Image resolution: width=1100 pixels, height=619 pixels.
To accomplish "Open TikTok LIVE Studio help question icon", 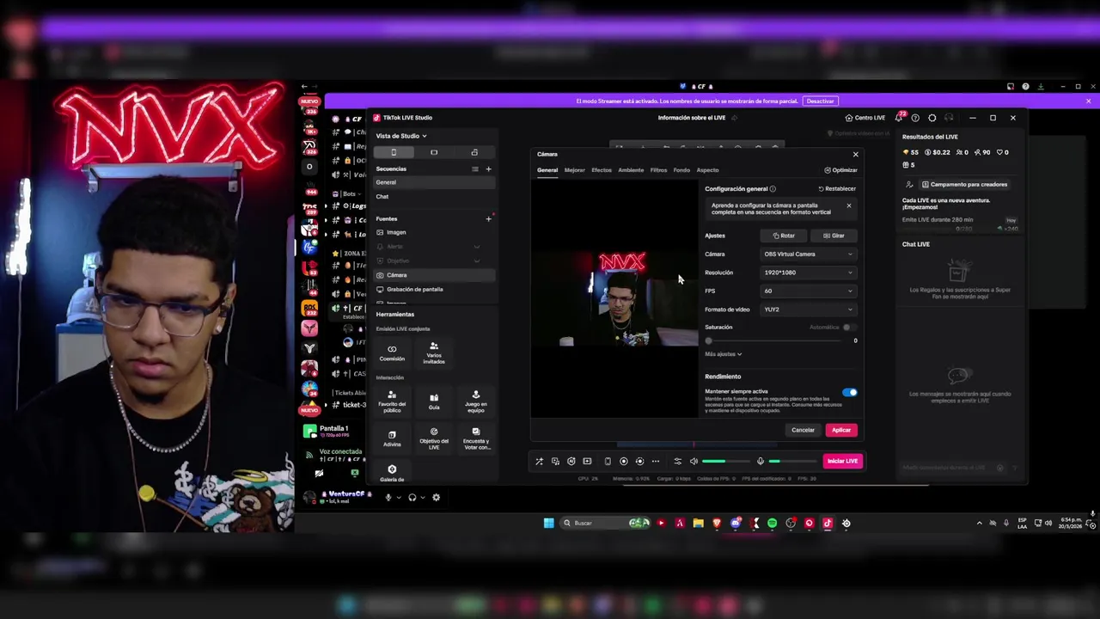I will (915, 118).
